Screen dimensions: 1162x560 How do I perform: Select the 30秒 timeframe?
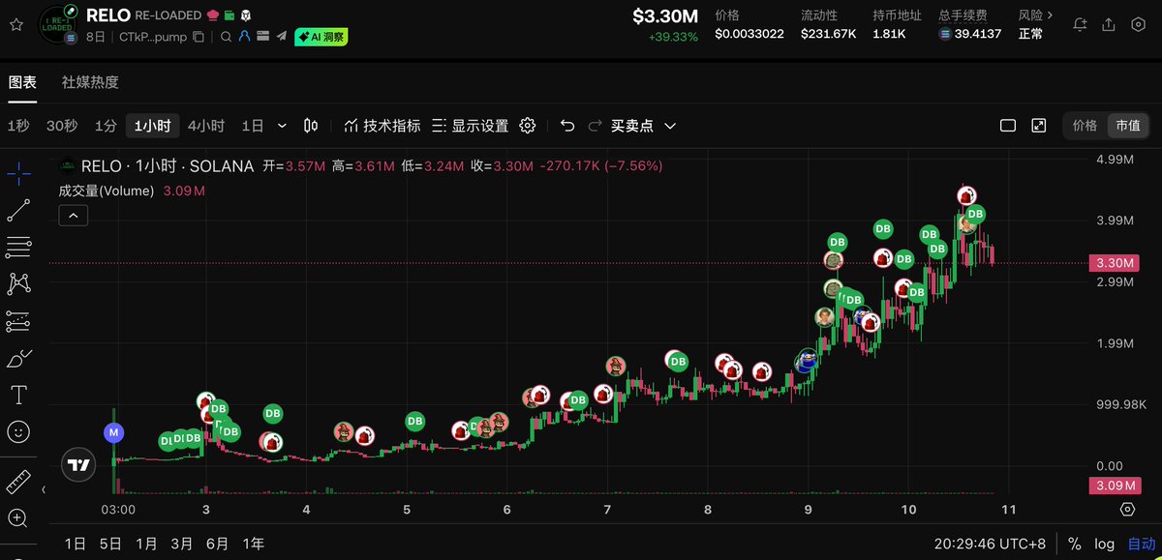[x=62, y=126]
